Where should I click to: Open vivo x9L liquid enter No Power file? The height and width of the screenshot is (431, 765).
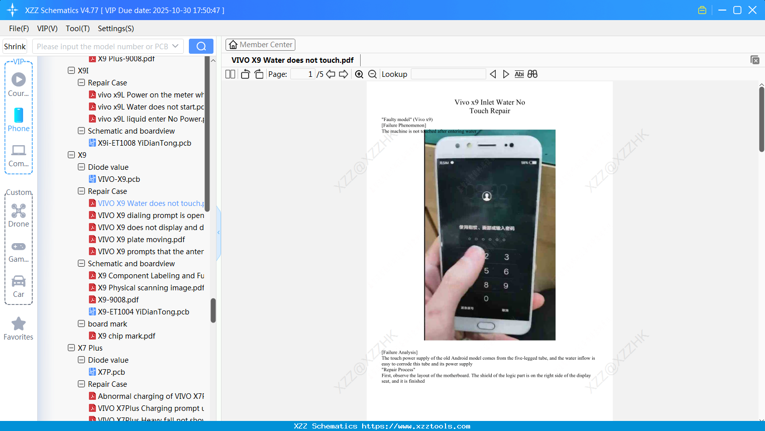(146, 119)
